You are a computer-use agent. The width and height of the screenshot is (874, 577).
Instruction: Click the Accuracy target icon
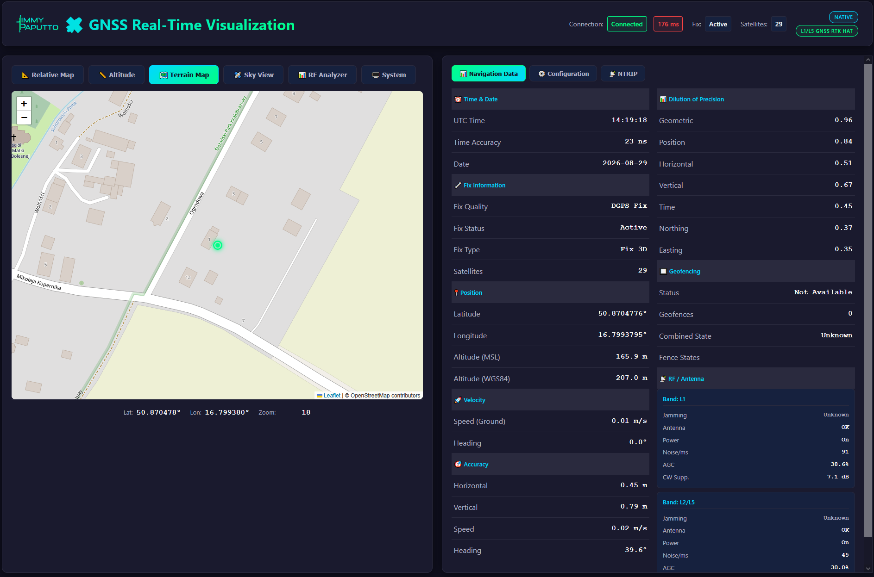tap(458, 465)
